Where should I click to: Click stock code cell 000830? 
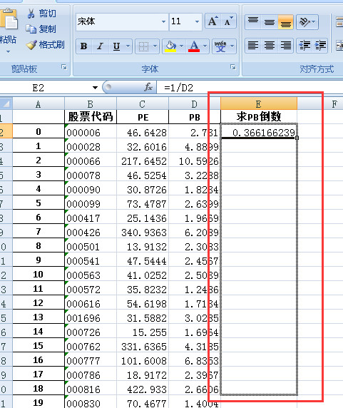point(91,402)
